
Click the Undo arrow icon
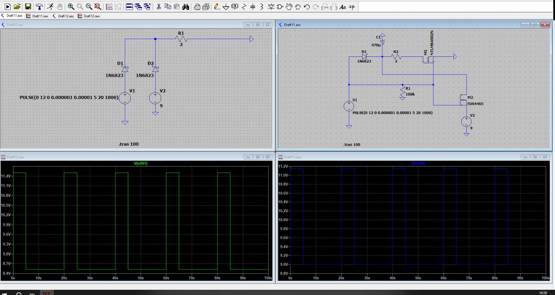coord(307,7)
